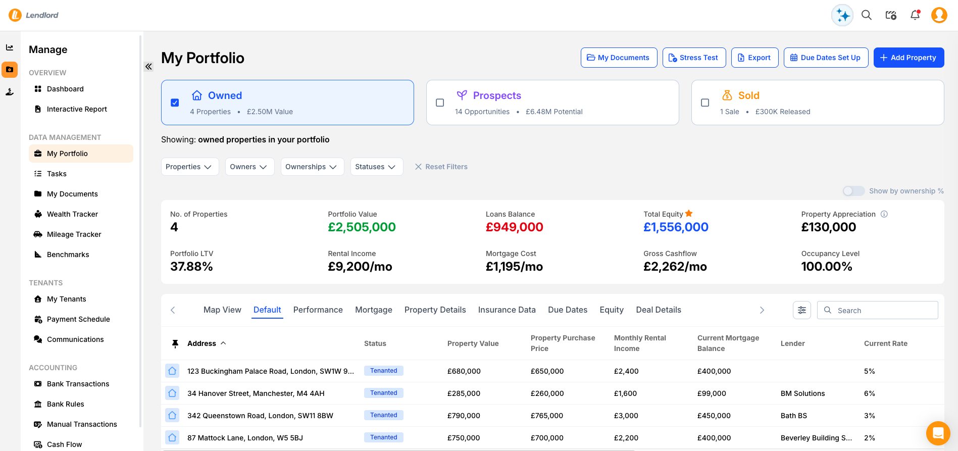The image size is (958, 451).
Task: Switch to the Mortgage tab
Action: (373, 310)
